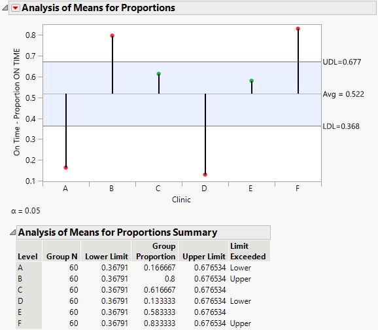The image size is (378, 330).
Task: Click the α = 0.05 text
Action: 26,211
